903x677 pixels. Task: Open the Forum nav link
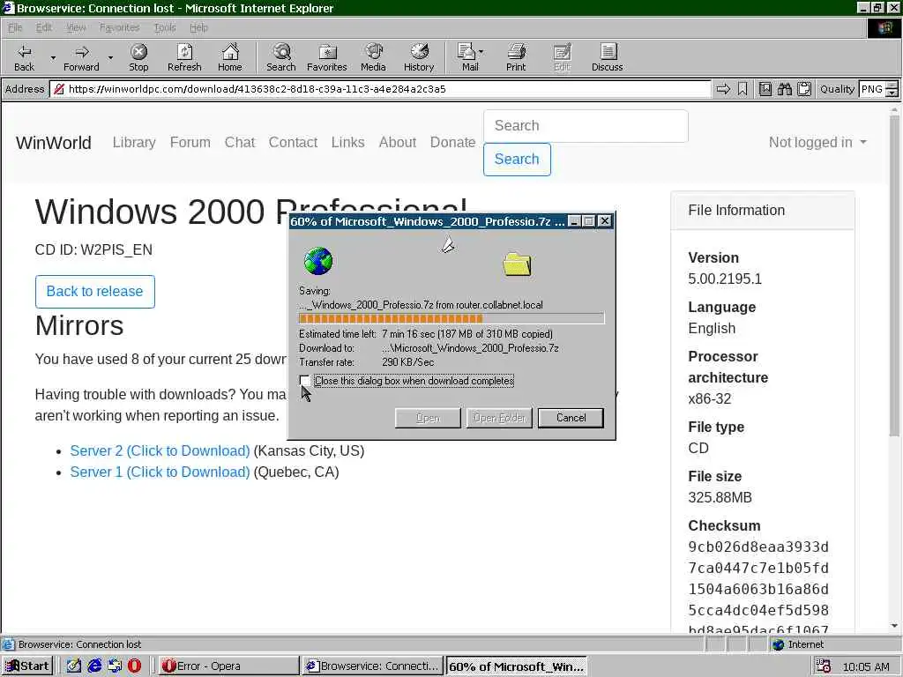pos(190,142)
